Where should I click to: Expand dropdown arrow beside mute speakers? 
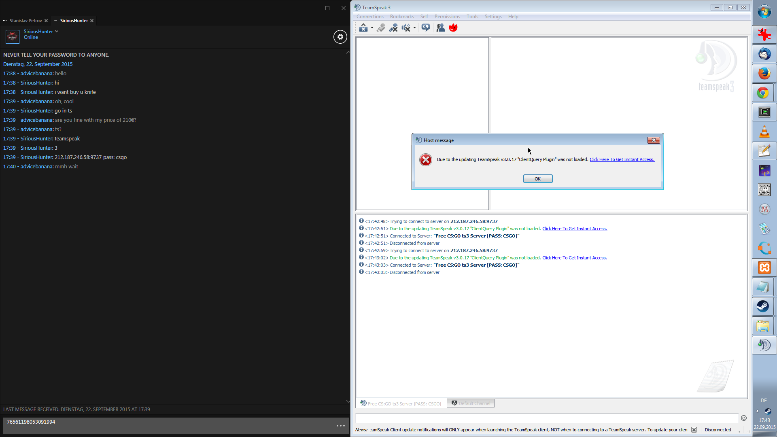(414, 28)
